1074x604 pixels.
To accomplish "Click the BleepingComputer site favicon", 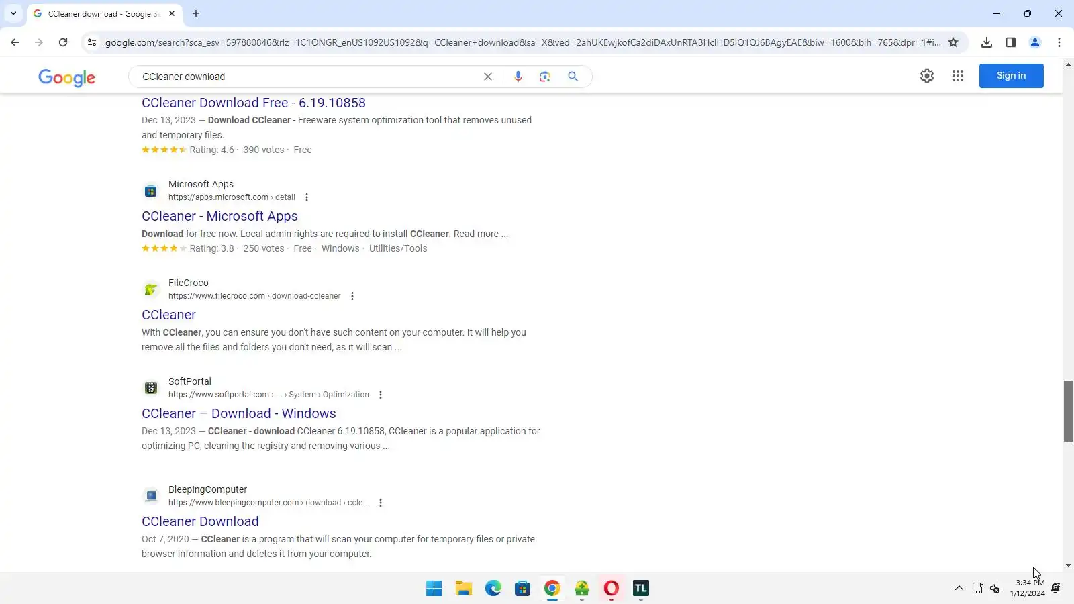I will 151,497.
